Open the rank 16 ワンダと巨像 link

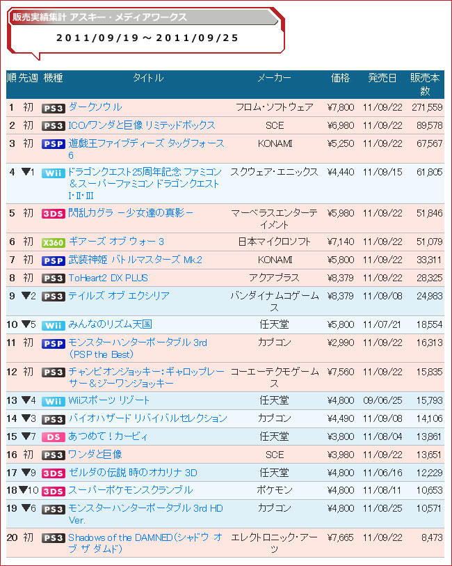(95, 455)
